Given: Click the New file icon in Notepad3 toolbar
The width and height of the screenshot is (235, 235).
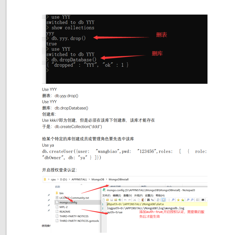Looking at the screenshot, I should 103,200.
